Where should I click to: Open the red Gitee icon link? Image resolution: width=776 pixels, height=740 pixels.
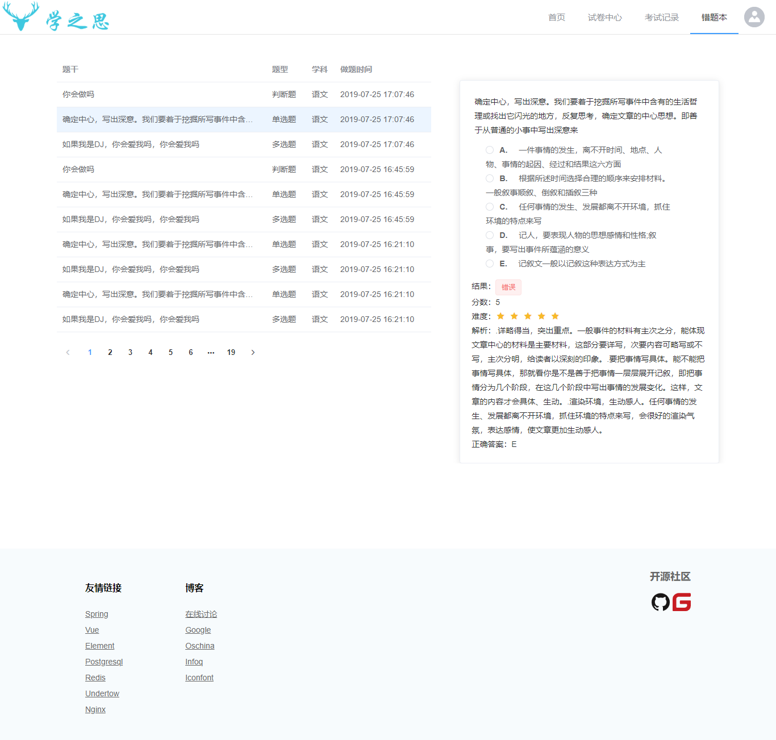pos(682,602)
